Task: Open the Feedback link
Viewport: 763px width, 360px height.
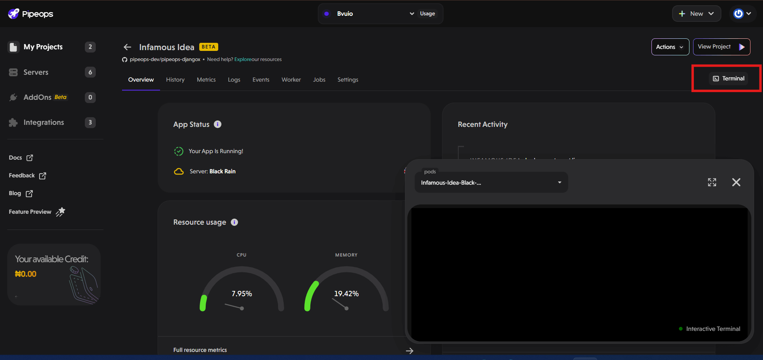Action: 27,175
